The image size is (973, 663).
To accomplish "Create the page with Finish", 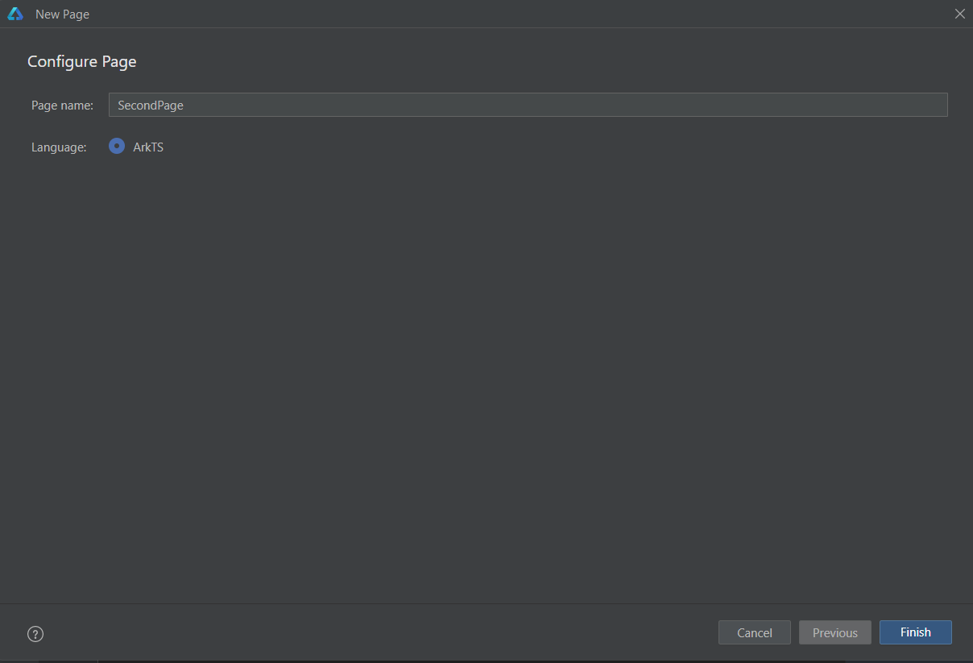I will (x=916, y=632).
